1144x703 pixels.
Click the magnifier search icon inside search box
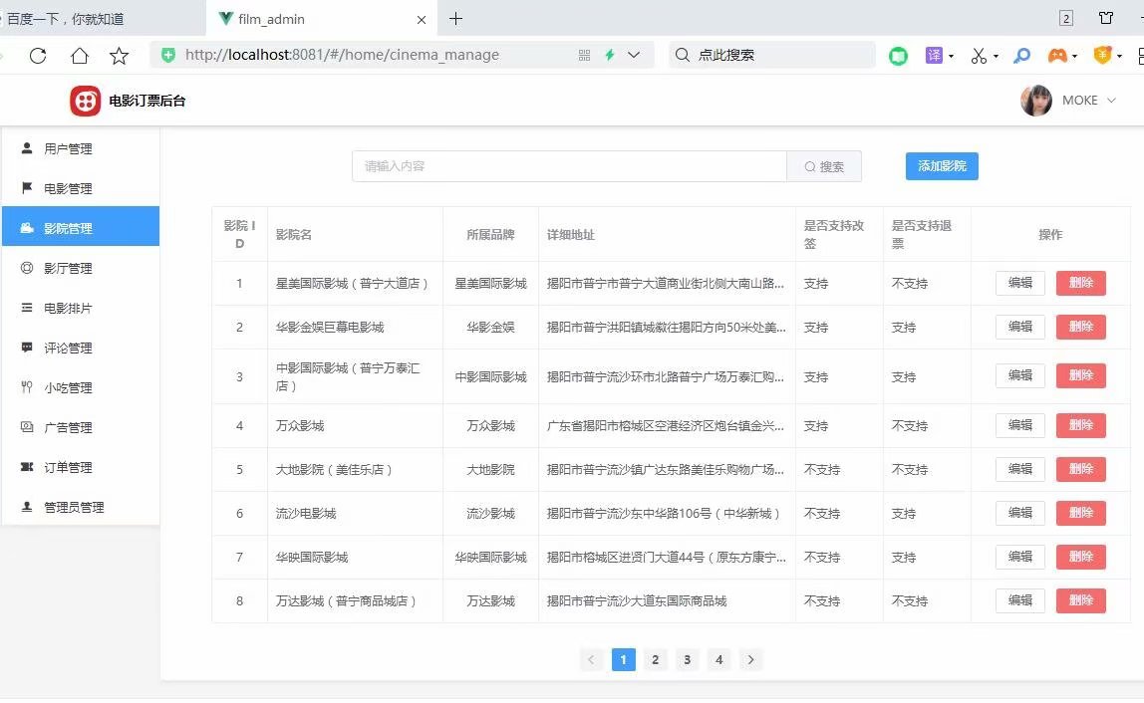coord(809,166)
